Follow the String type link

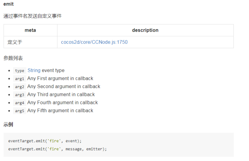[34, 71]
